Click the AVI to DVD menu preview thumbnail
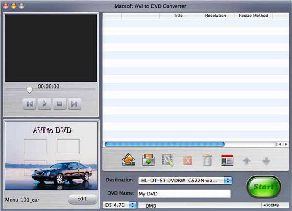Image resolution: width=292 pixels, height=211 pixels. coord(51,156)
